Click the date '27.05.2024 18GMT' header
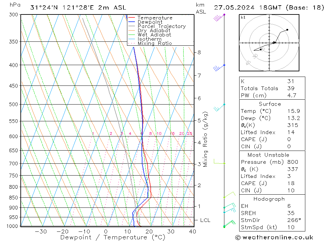This screenshot has width=329, height=241. [x=248, y=8]
